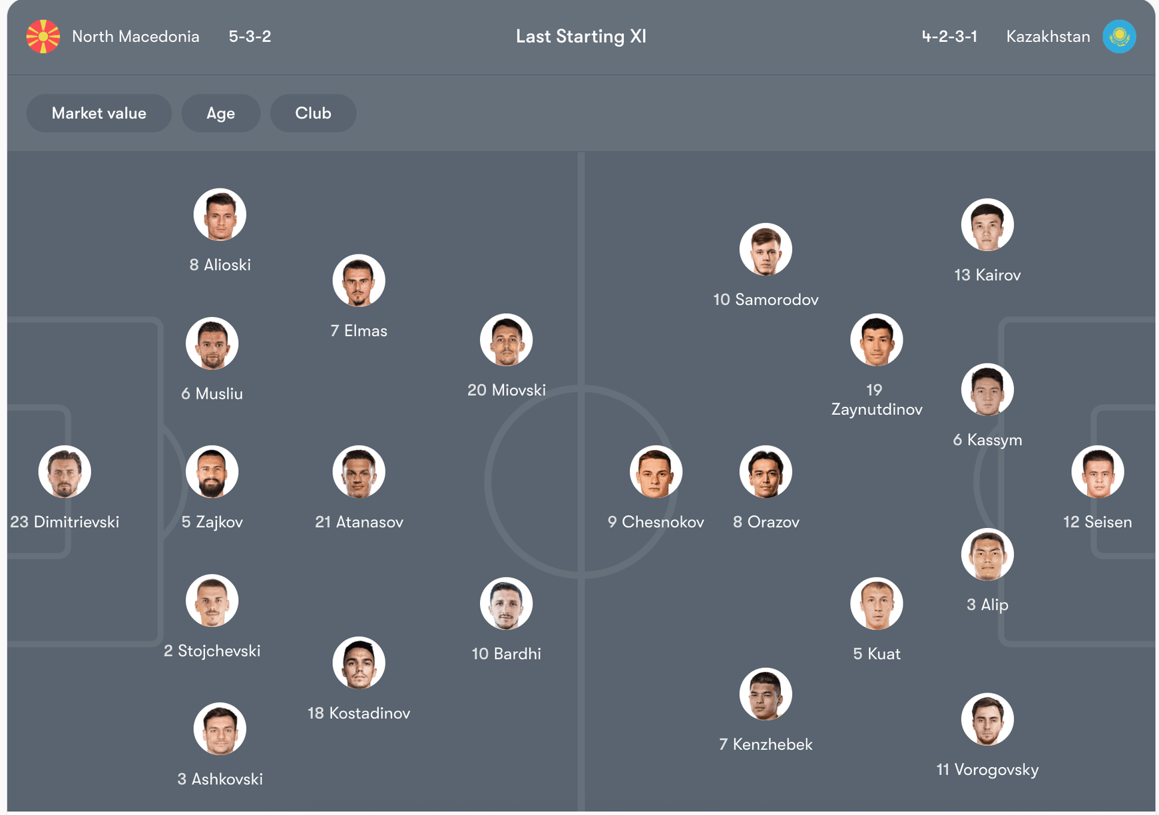The width and height of the screenshot is (1159, 815).
Task: Select Vorogovsky's player avatar
Action: pyautogui.click(x=987, y=720)
